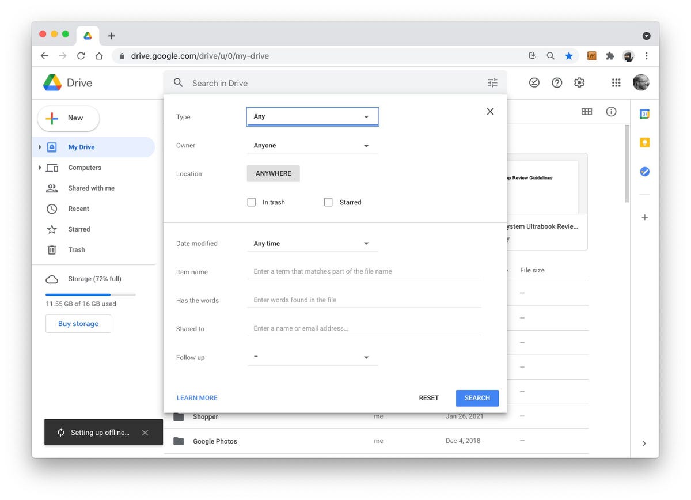The height and width of the screenshot is (500, 691).
Task: Click the Chrome address bar URL
Action: pos(200,56)
